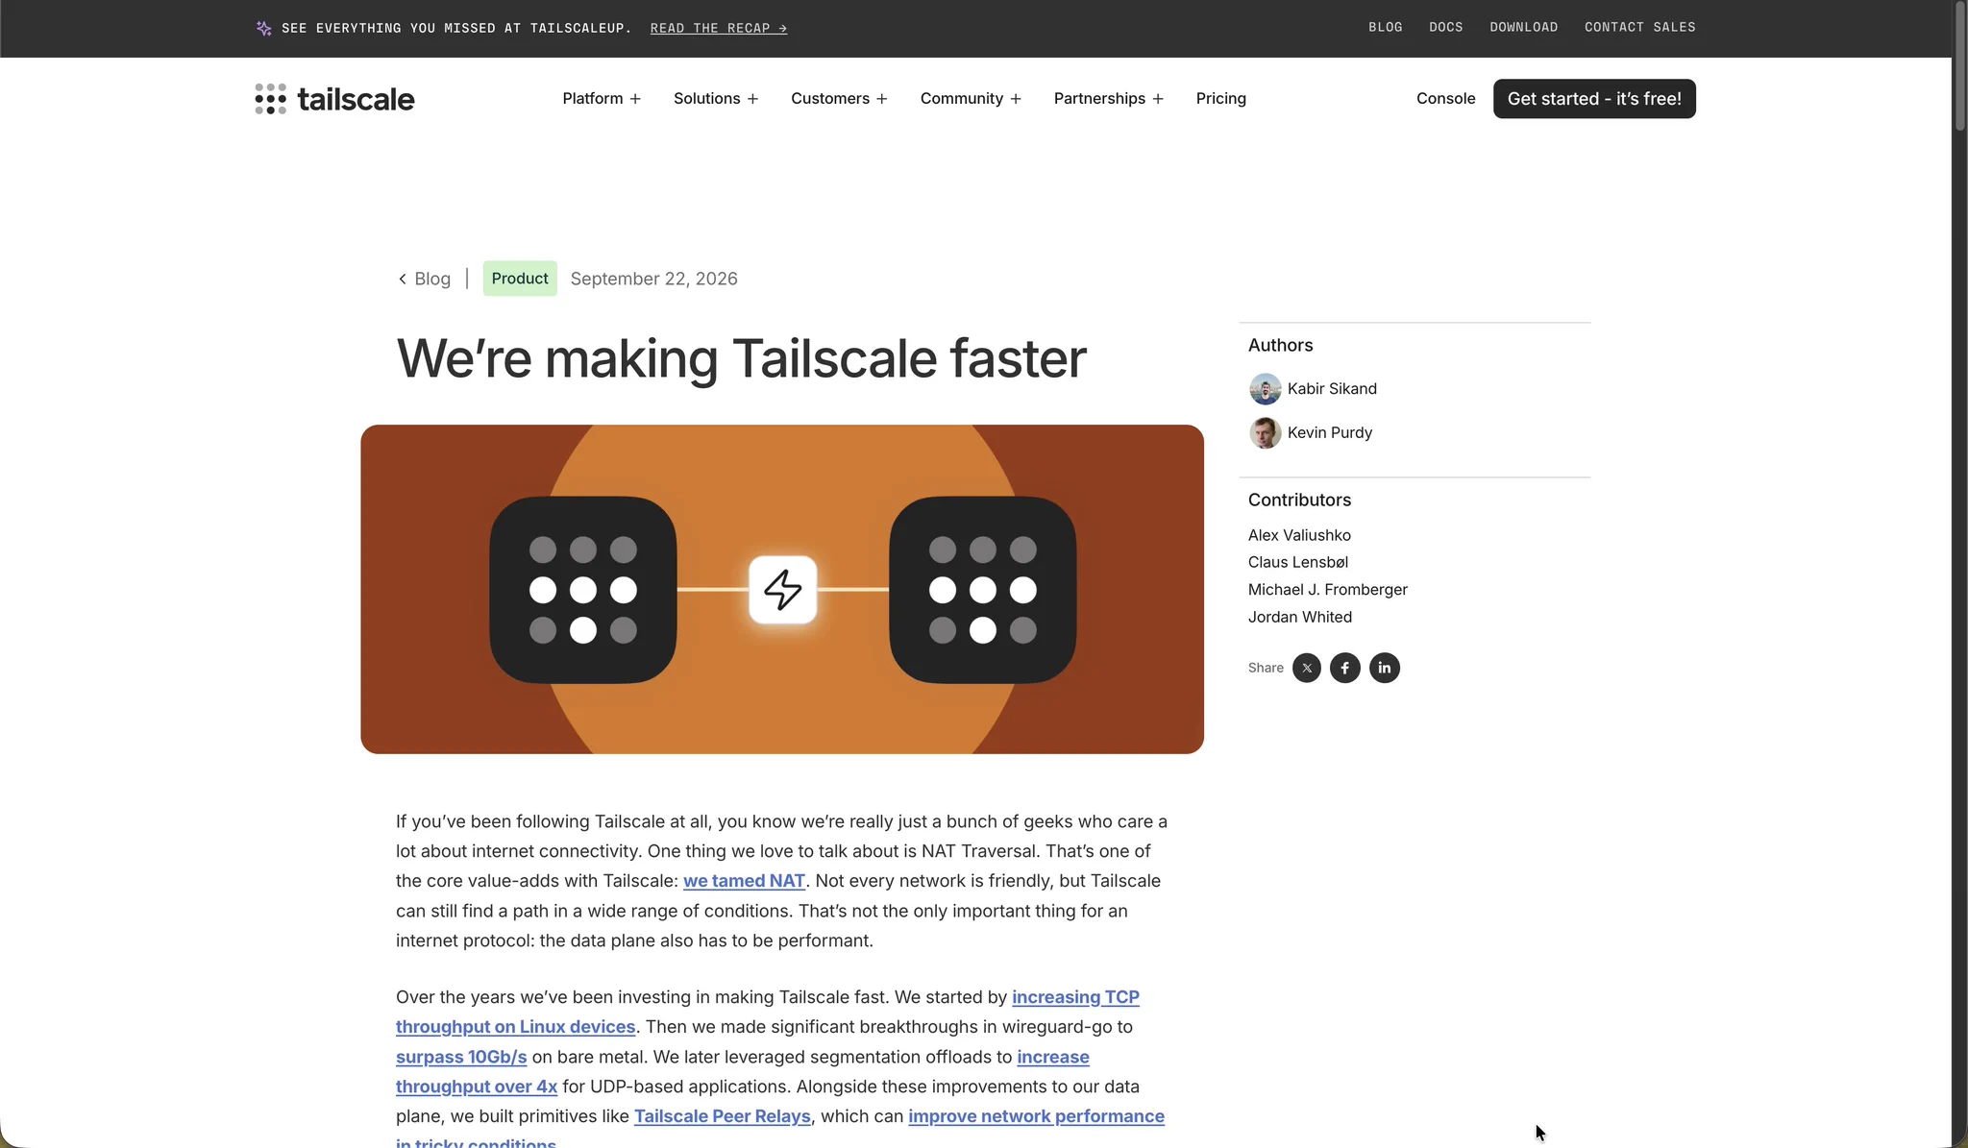Click Kabir Sikand's avatar photo
This screenshot has height=1148, width=1968.
1265,389
